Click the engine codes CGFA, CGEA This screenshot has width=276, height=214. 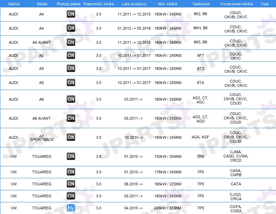click(236, 209)
